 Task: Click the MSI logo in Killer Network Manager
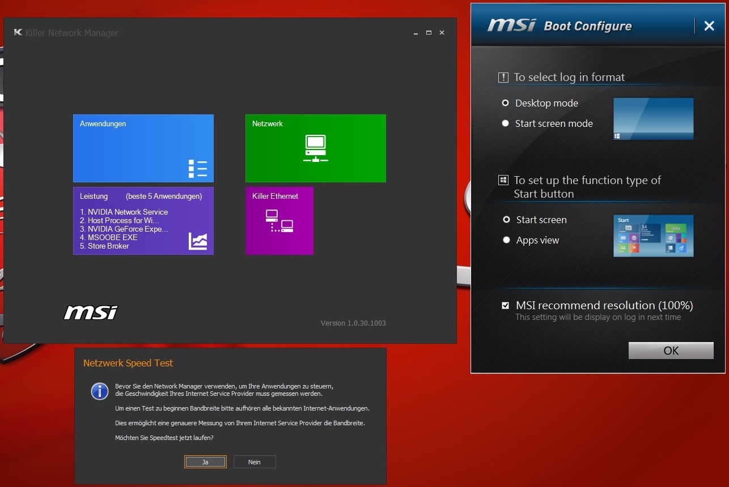[x=91, y=312]
